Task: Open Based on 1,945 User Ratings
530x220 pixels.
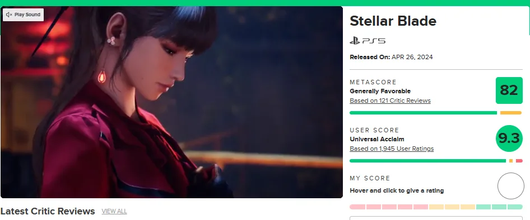Action: 392,149
